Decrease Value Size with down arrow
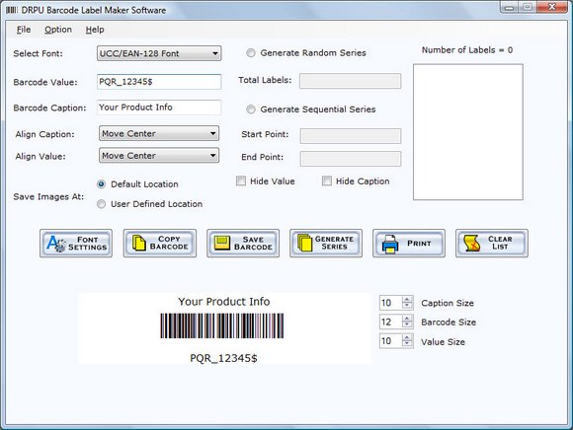 pos(407,344)
